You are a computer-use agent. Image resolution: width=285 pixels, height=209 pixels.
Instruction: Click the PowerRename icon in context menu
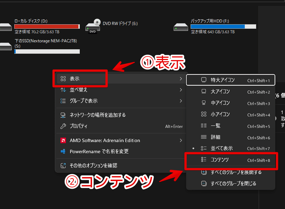[63, 151]
